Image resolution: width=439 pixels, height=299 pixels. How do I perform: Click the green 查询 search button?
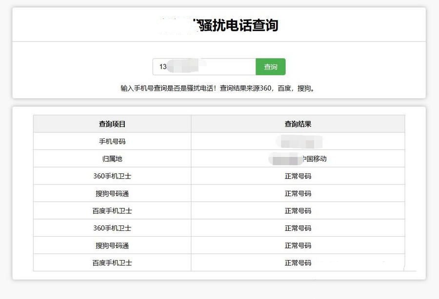[x=271, y=67]
